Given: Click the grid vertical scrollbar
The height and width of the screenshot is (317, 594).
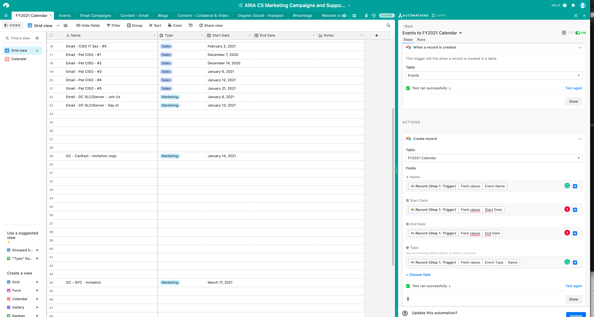Looking at the screenshot, I should (x=393, y=186).
